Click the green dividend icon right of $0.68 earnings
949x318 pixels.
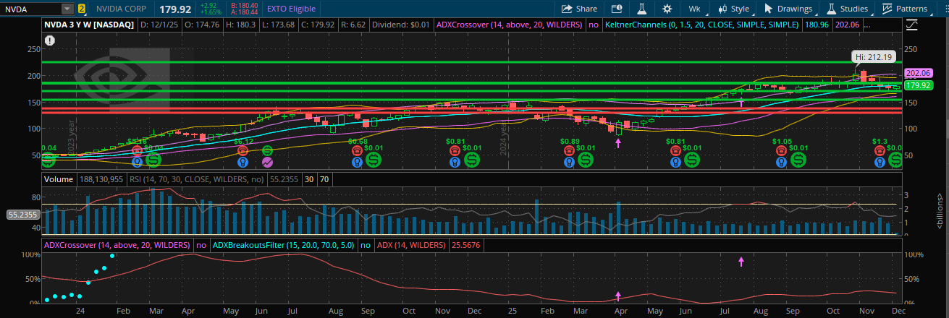point(374,160)
